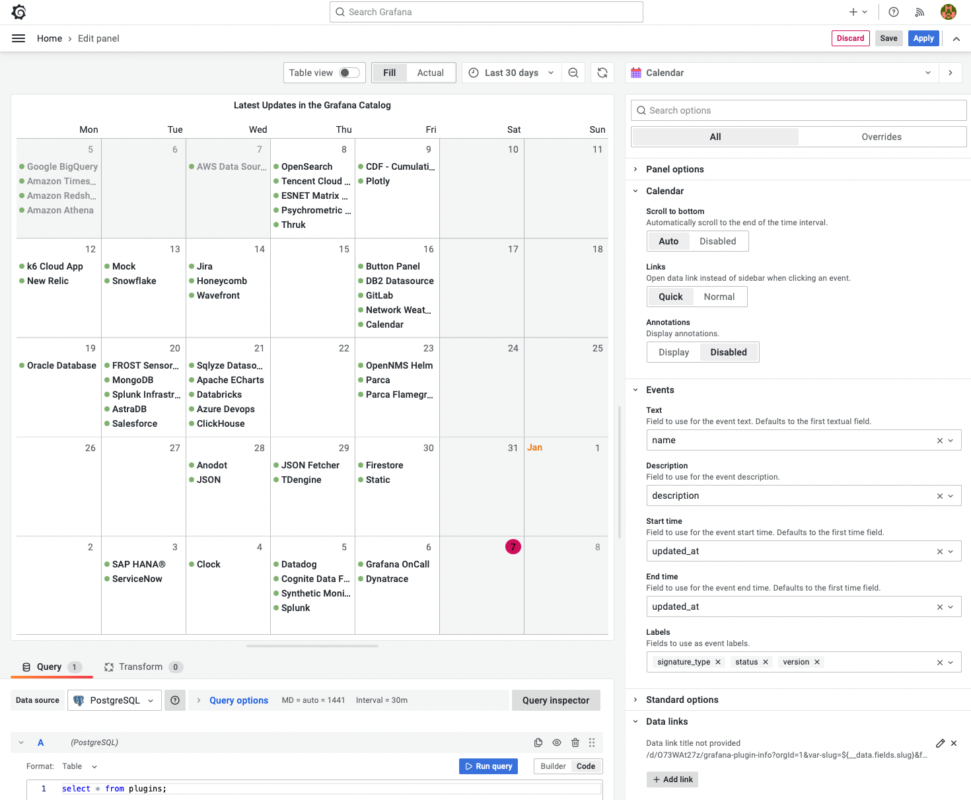Clear the Start time field value

tap(939, 552)
